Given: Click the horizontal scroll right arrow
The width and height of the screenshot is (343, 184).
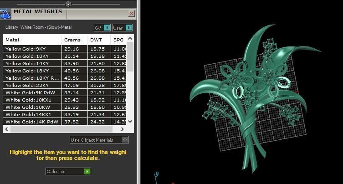Looking at the screenshot, I should click(123, 129).
